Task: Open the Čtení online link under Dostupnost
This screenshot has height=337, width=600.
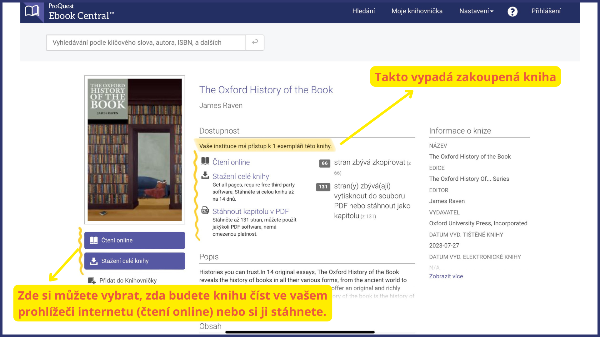Action: [x=231, y=162]
